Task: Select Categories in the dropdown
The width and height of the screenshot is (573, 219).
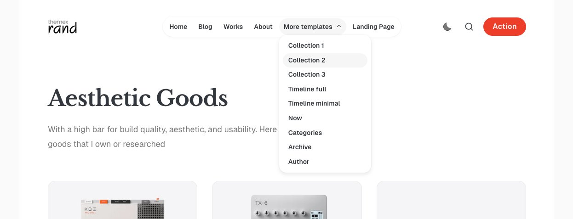Action: coord(305,133)
